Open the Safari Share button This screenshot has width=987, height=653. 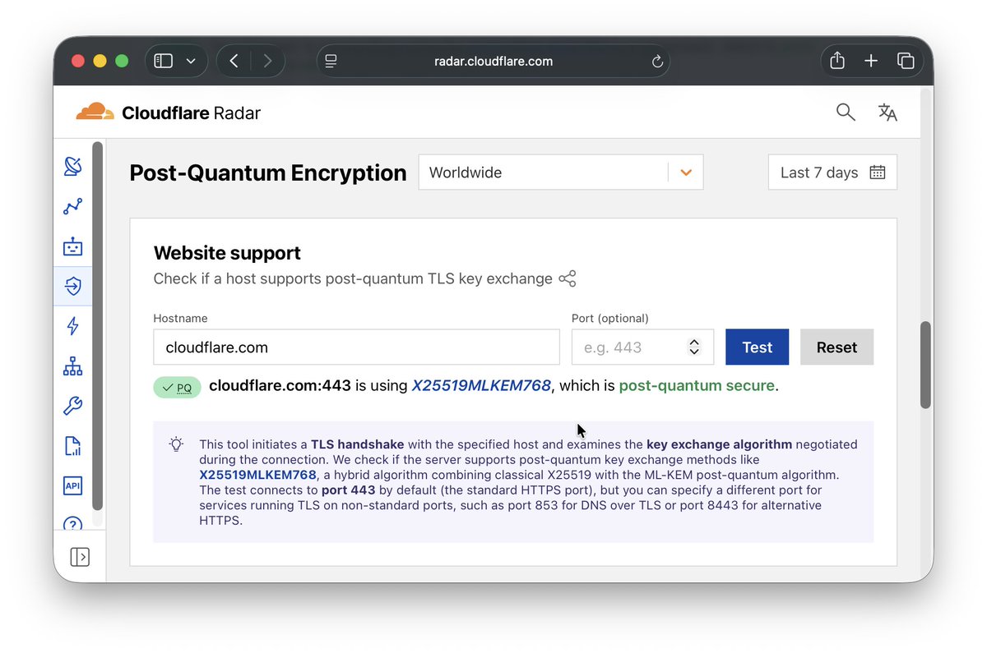point(837,61)
